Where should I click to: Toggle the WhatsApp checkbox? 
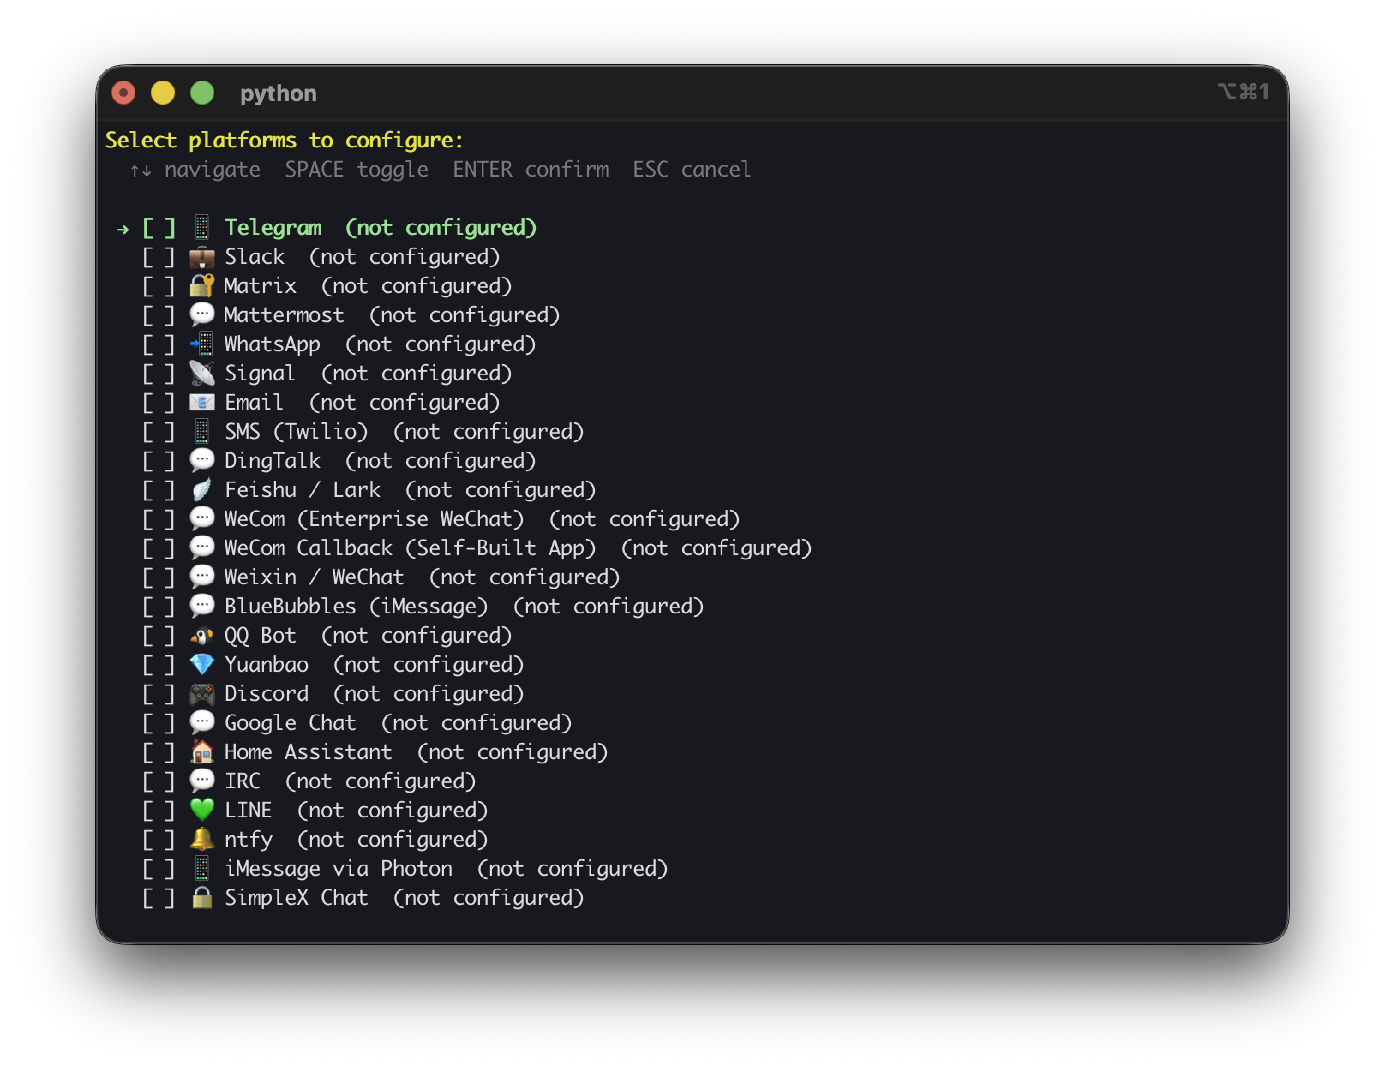159,344
